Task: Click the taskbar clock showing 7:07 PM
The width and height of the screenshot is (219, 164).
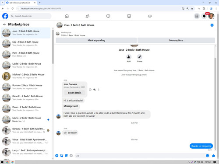Action: tap(208, 162)
